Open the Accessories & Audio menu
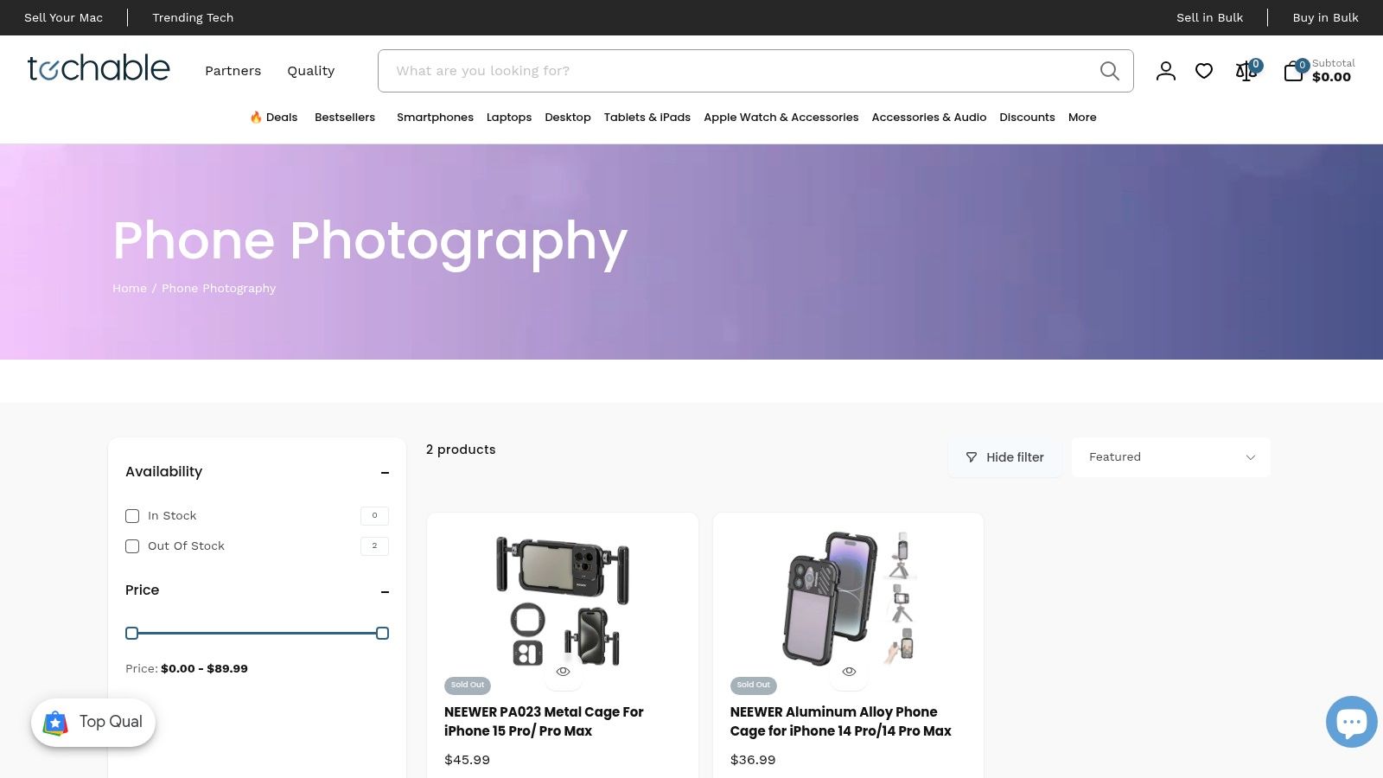 click(929, 118)
